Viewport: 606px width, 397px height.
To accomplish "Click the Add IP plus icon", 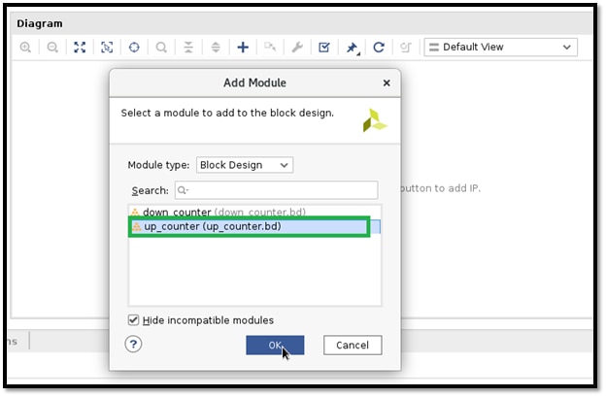I will pos(243,48).
